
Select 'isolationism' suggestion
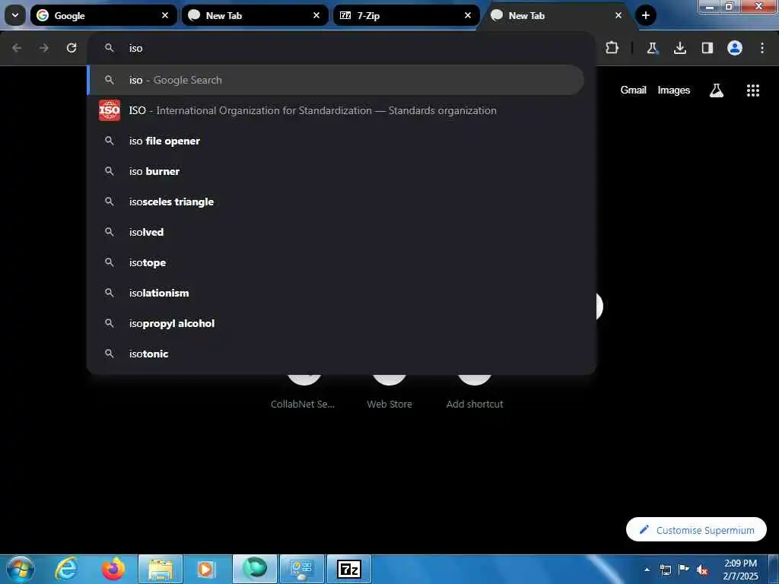tap(335, 293)
